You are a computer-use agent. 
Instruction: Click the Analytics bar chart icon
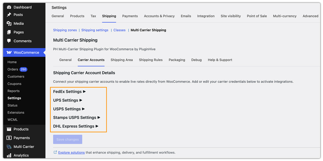click(x=9, y=155)
